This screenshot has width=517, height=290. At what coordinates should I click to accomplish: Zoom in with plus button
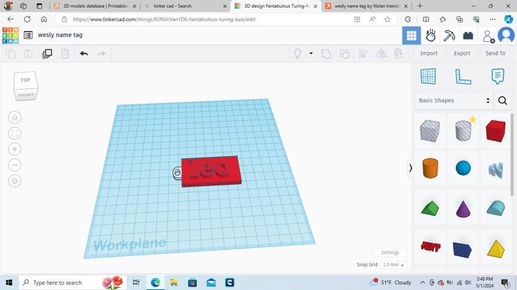coord(14,150)
